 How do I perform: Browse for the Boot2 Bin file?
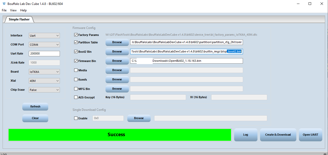(117, 52)
